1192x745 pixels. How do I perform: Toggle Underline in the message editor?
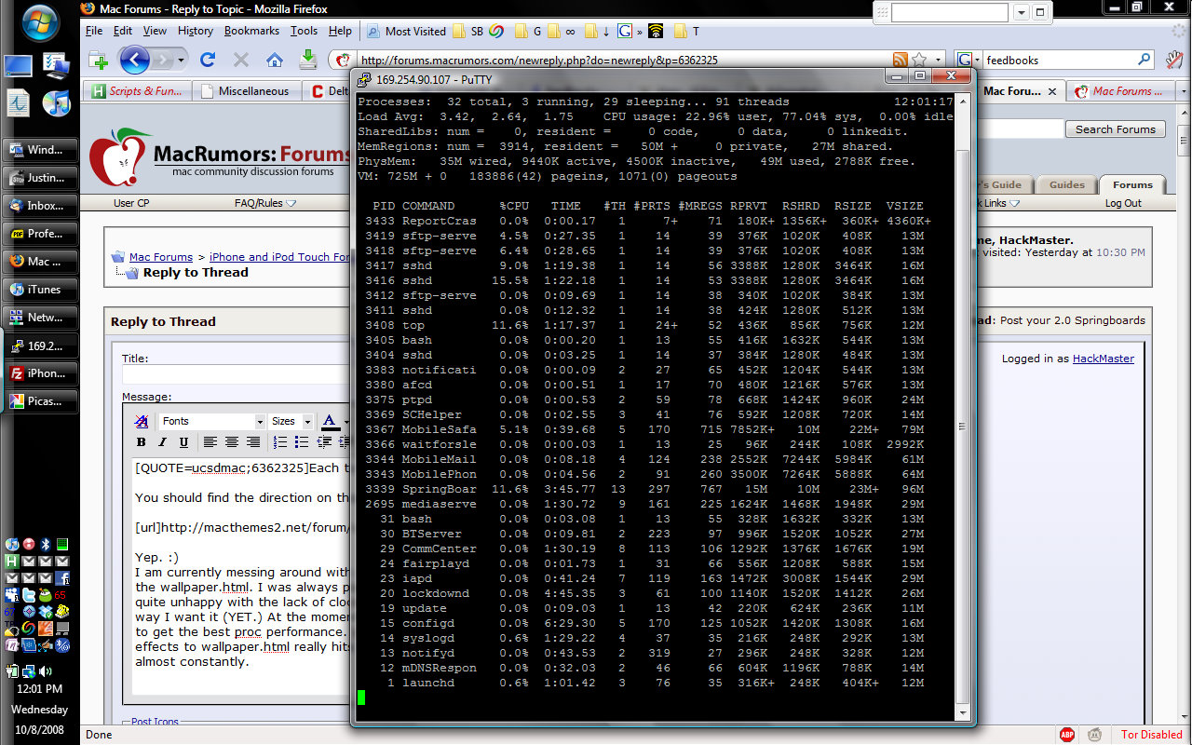183,442
